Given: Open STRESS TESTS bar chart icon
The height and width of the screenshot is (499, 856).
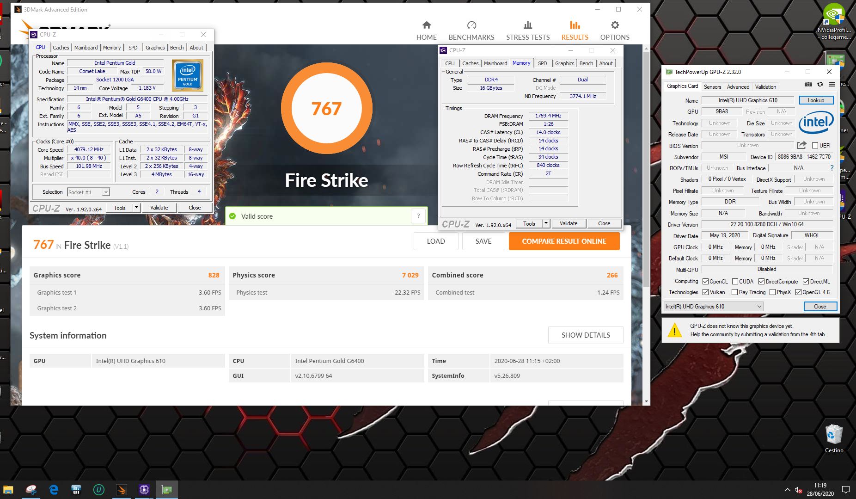Looking at the screenshot, I should click(x=528, y=25).
